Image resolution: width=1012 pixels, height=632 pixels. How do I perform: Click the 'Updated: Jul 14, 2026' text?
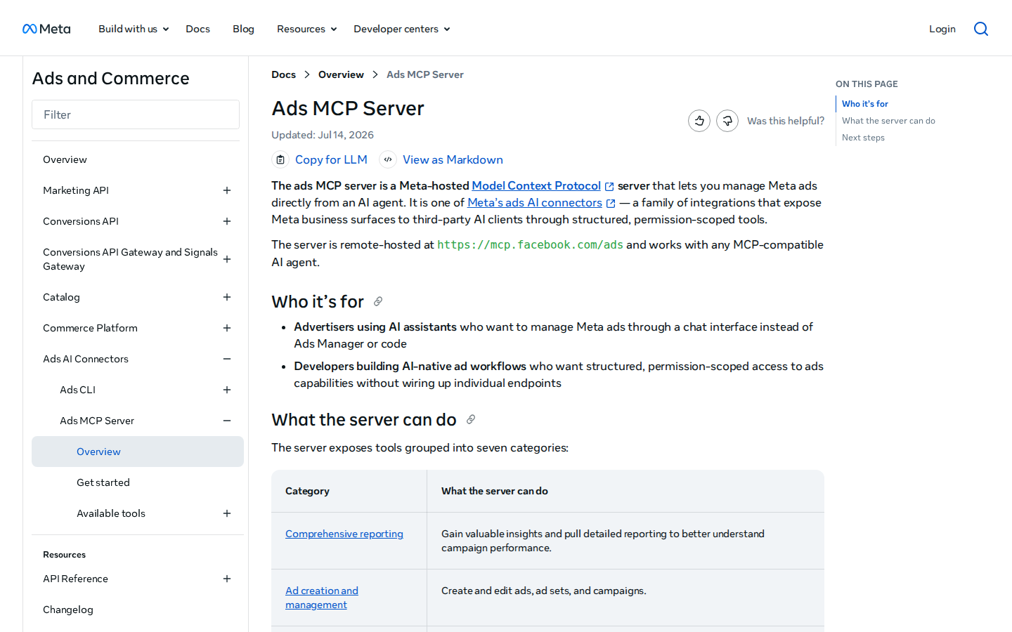point(323,135)
